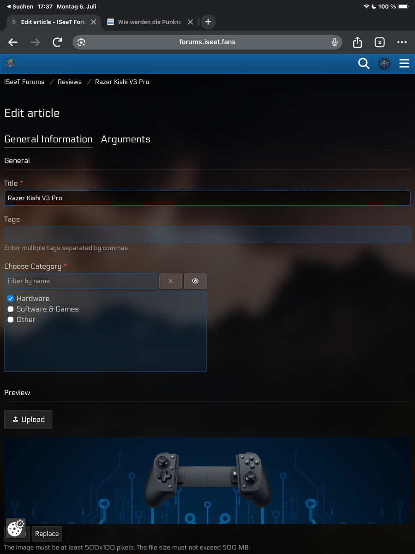This screenshot has width=415, height=554.
Task: Uncheck the Hardware category checkbox
Action: click(x=11, y=299)
